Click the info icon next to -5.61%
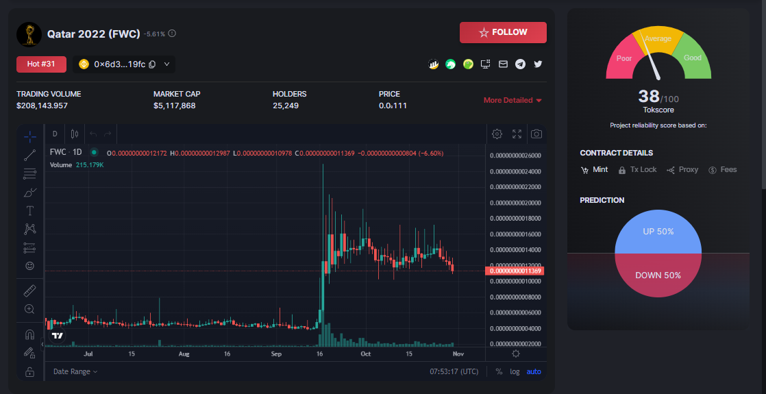 click(x=172, y=34)
